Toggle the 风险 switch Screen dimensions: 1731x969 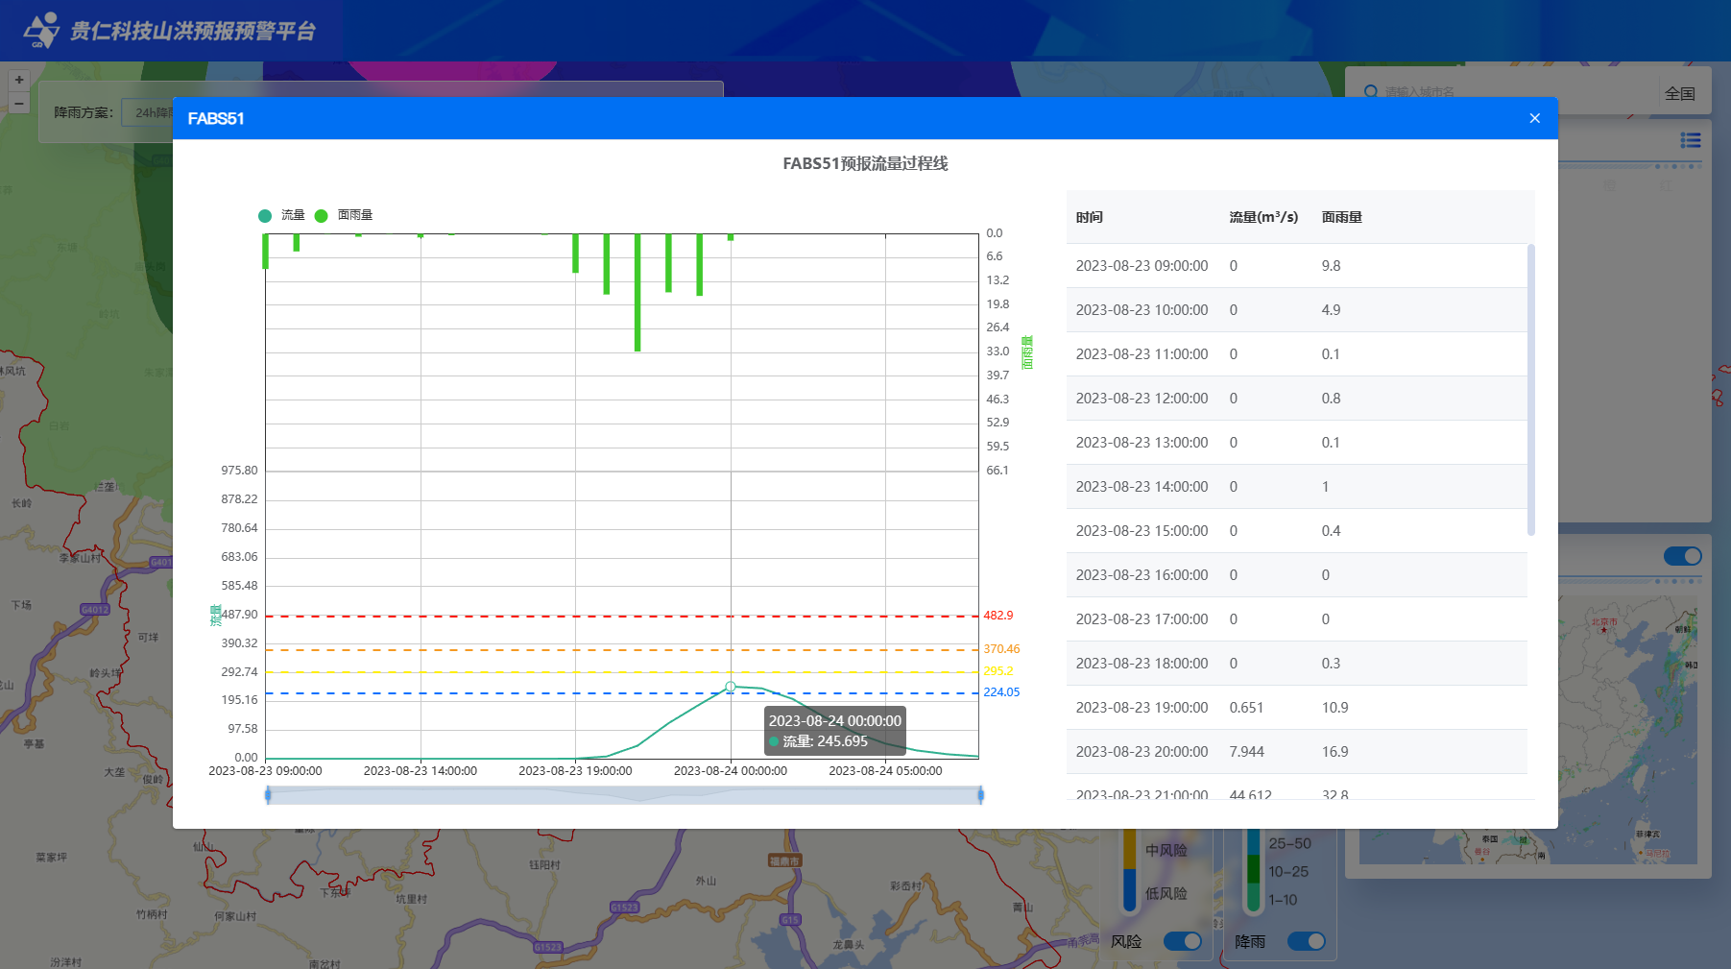[1183, 941]
